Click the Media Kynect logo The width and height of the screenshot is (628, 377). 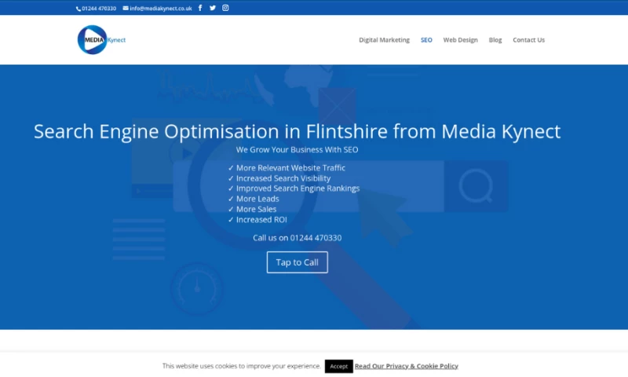coord(101,39)
